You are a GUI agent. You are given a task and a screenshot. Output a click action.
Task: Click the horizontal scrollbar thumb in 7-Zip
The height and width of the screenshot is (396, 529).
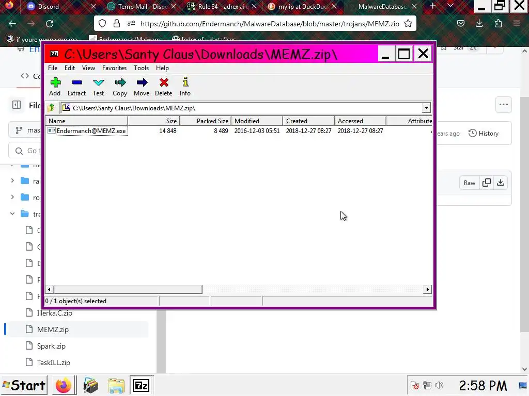pyautogui.click(x=128, y=290)
